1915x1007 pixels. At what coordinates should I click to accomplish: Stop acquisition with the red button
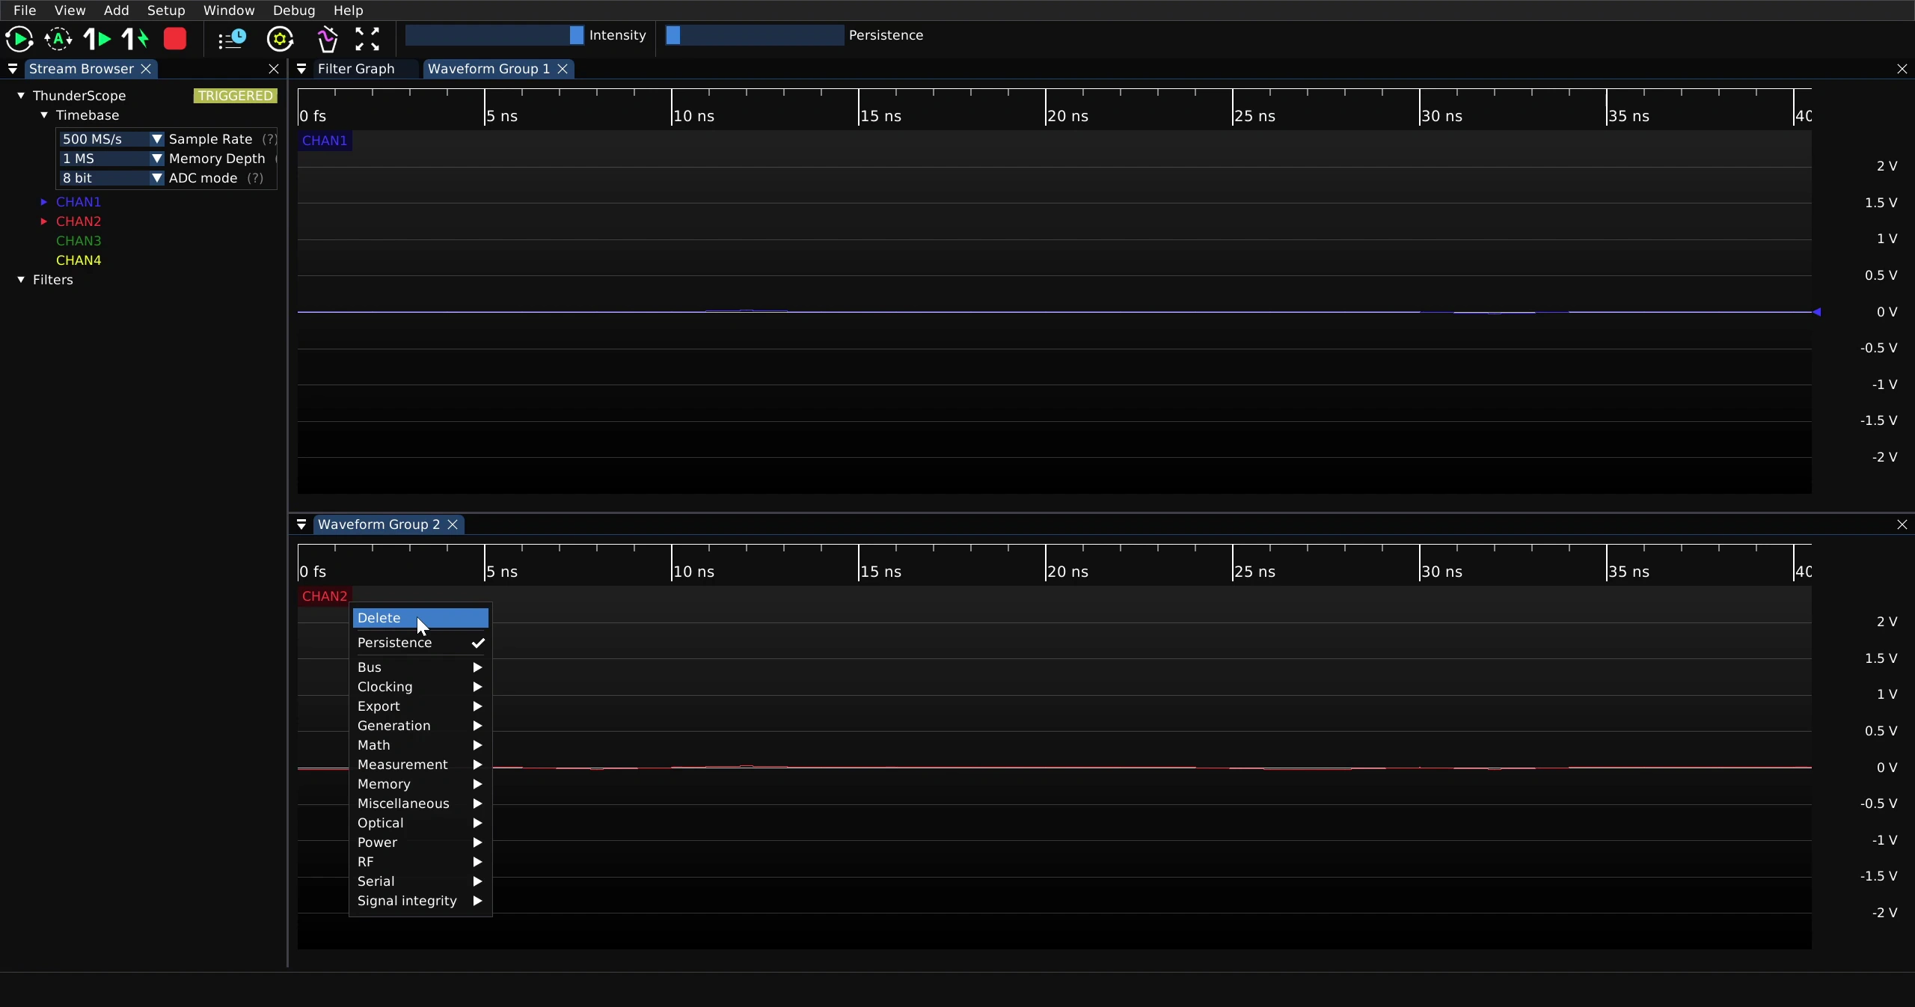[x=175, y=39]
